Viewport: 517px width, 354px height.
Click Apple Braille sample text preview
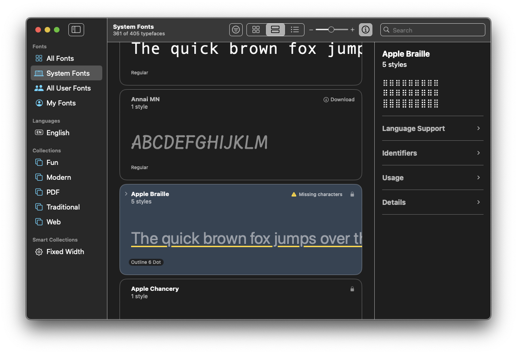(x=246, y=239)
